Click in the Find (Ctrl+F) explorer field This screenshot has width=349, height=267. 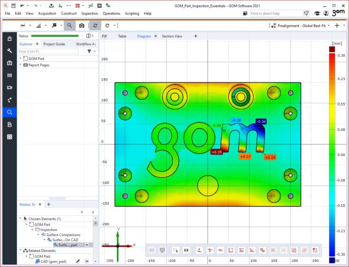point(48,52)
